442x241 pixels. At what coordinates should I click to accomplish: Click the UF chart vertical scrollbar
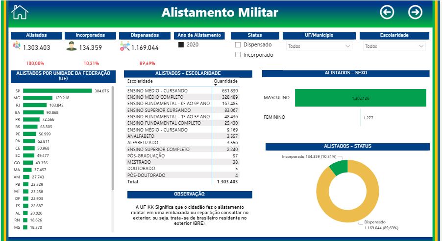point(113,138)
